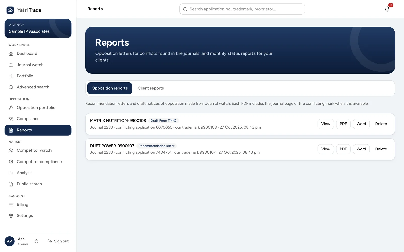Click the Analysis bar chart icon
The height and width of the screenshot is (252, 404).
pyautogui.click(x=11, y=173)
